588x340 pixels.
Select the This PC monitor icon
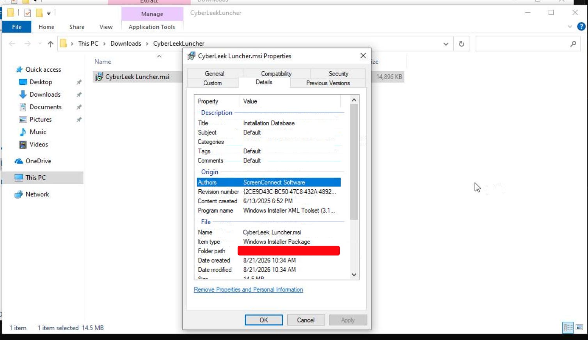click(x=19, y=178)
